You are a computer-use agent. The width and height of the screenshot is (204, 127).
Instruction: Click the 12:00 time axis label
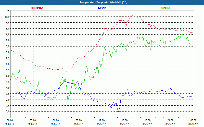pyautogui.click(x=102, y=120)
